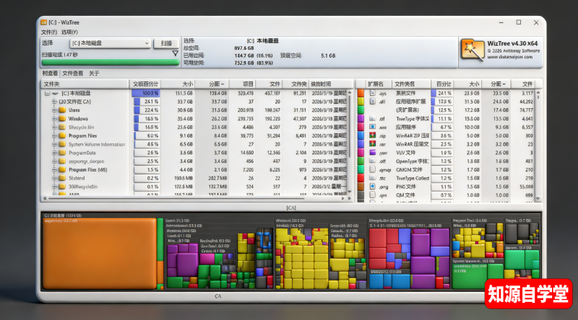Open the 文件(F) menu
The height and width of the screenshot is (320, 578).
point(49,32)
